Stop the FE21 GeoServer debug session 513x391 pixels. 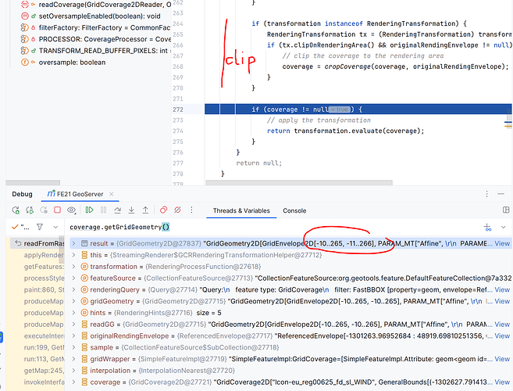[x=57, y=210]
